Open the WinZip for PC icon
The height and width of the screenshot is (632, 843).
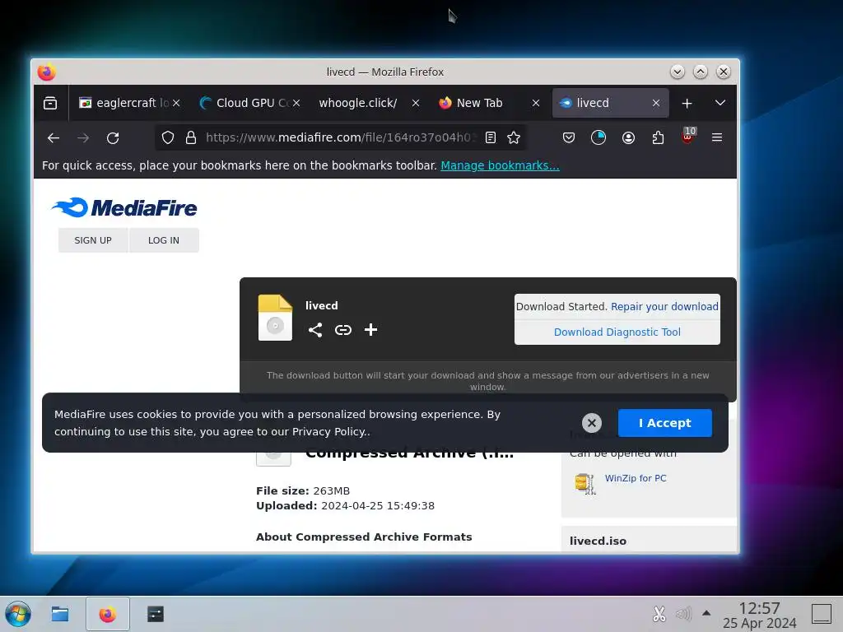(585, 484)
